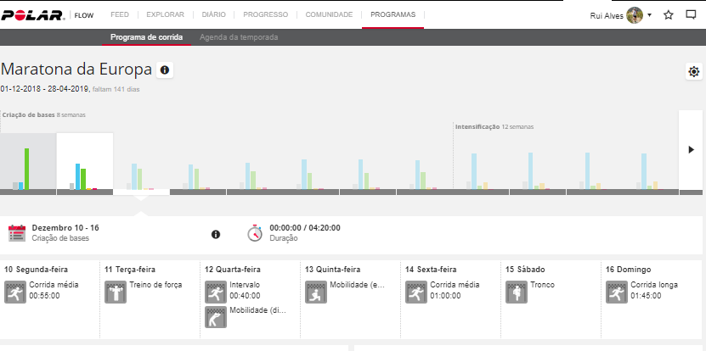This screenshot has height=351, width=706.
Task: Open the Intervalo workout on Wednesday
Action: [x=215, y=292]
